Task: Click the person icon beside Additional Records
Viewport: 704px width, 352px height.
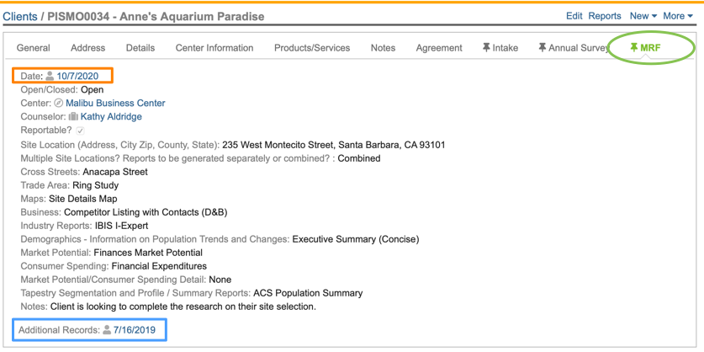Action: [107, 330]
